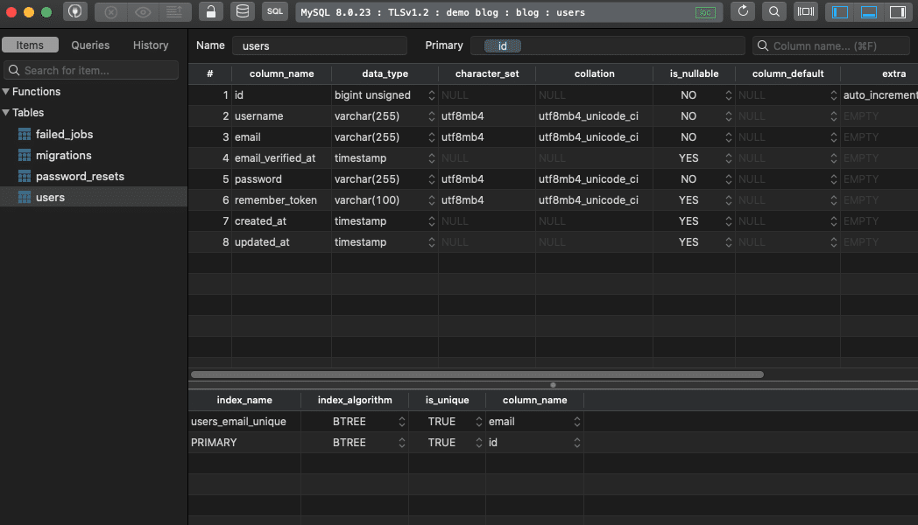The height and width of the screenshot is (525, 918).
Task: Open index_algorithm dropdown for PRIMARY index
Action: pos(401,443)
